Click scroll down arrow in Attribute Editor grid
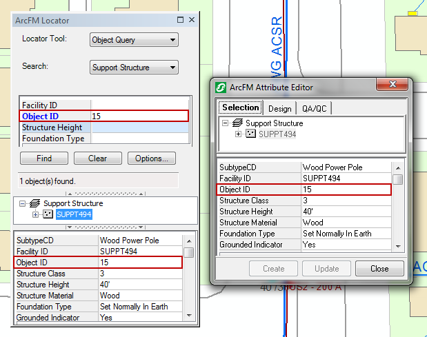The height and width of the screenshot is (337, 427). (x=398, y=246)
